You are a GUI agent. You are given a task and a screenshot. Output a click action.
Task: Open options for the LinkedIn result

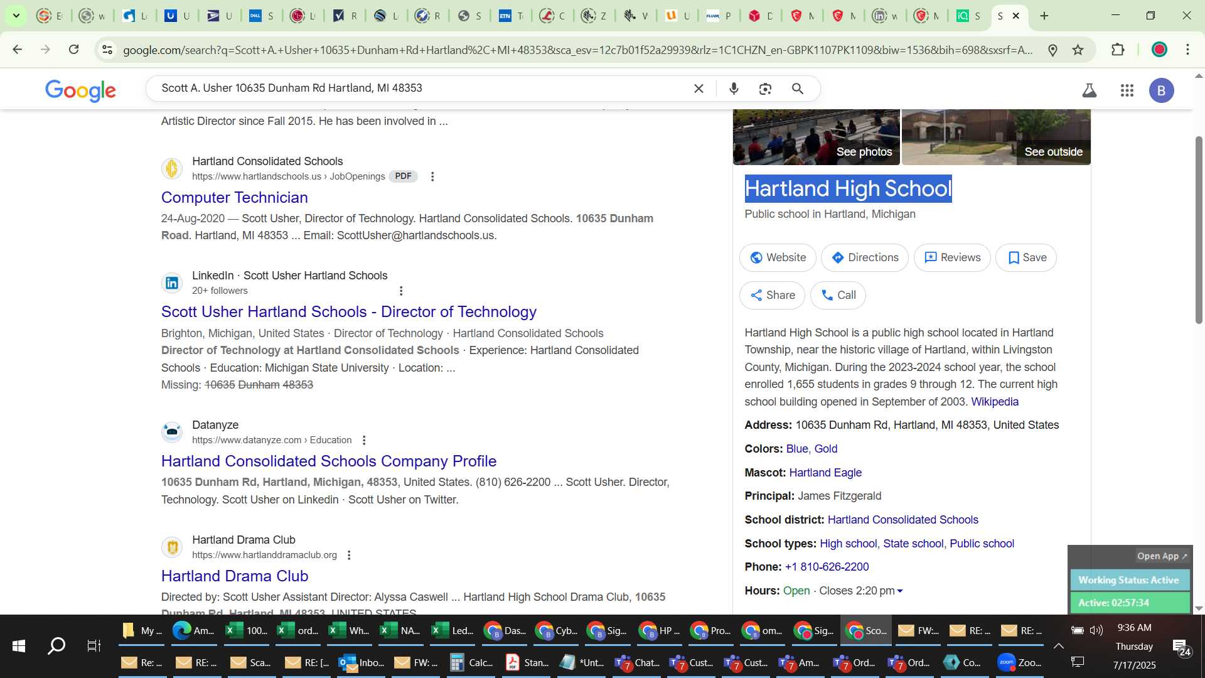point(401,291)
